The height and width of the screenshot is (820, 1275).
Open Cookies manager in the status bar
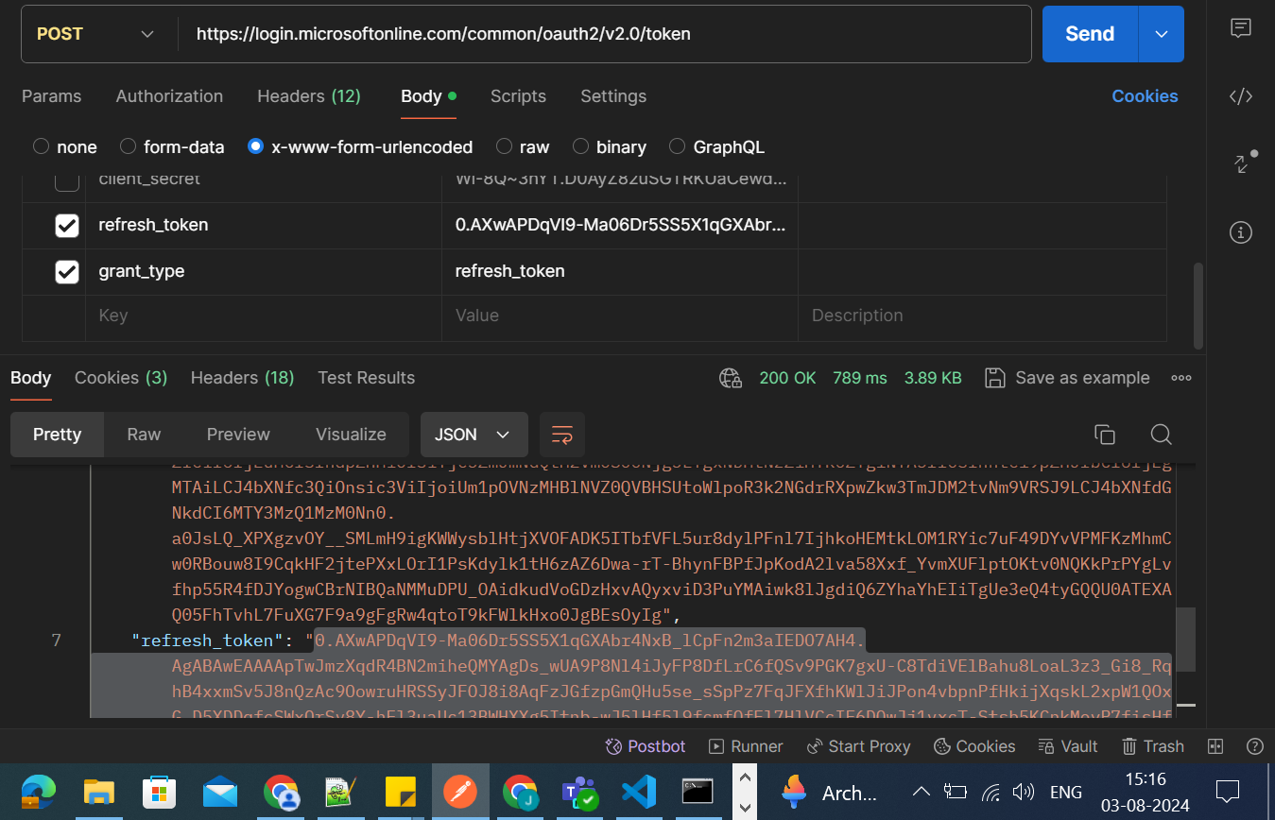coord(973,746)
